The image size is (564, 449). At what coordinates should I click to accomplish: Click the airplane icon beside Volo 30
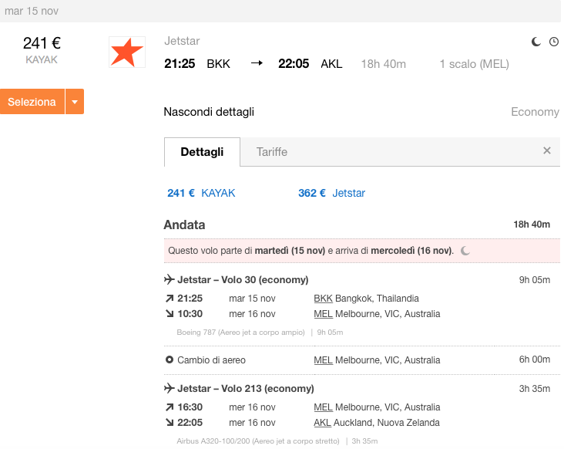[x=169, y=279]
